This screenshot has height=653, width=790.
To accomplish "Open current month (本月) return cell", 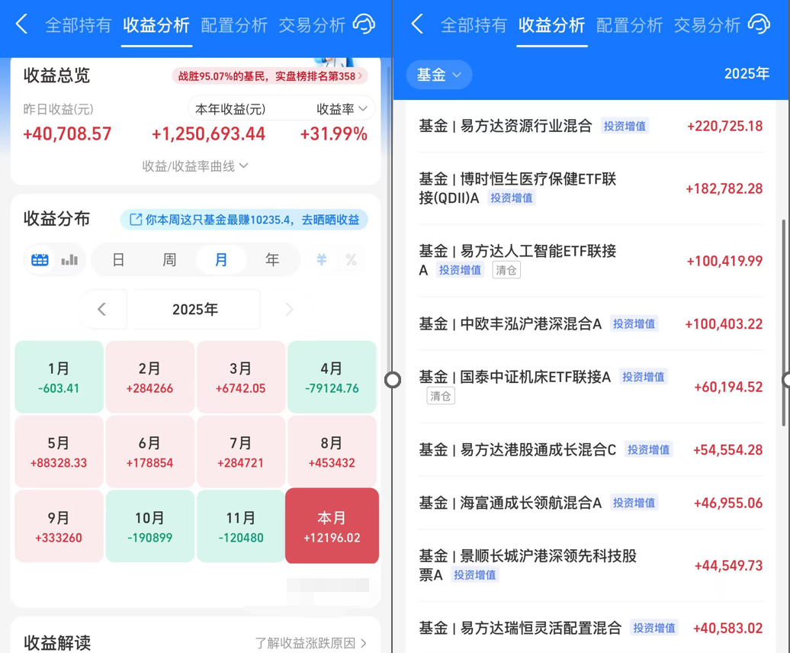I will tap(332, 526).
